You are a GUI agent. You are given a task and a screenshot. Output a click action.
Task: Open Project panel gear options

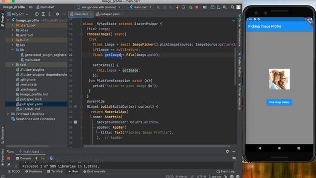58,14
